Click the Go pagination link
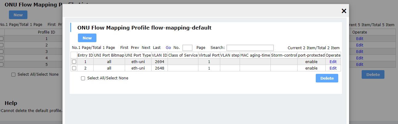398x124 pixels. pyautogui.click(x=168, y=48)
